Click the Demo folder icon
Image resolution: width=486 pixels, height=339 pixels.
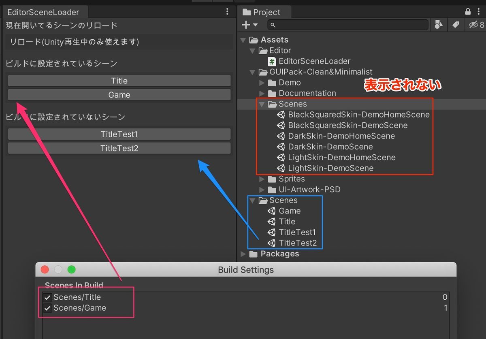[x=272, y=83]
